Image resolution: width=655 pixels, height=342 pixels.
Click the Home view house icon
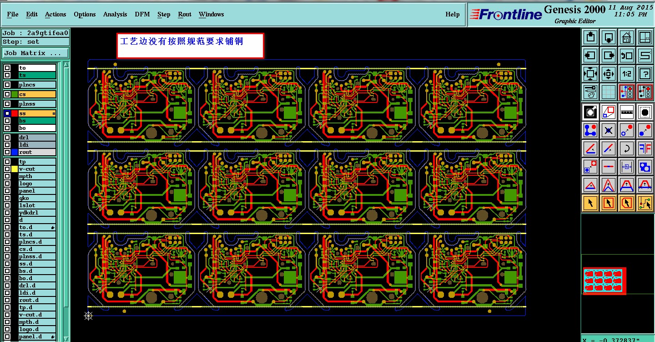click(x=627, y=37)
